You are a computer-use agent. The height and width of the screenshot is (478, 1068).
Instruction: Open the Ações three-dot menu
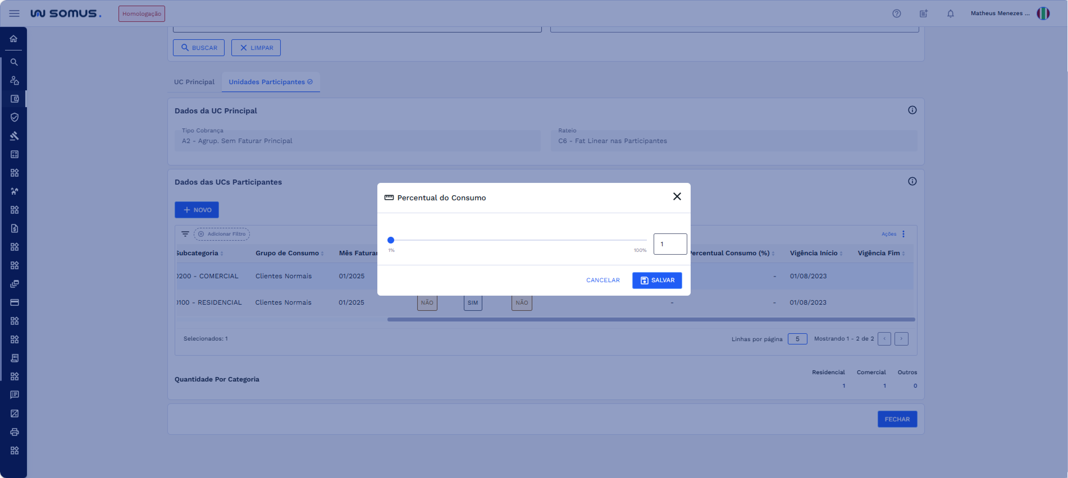pyautogui.click(x=903, y=234)
